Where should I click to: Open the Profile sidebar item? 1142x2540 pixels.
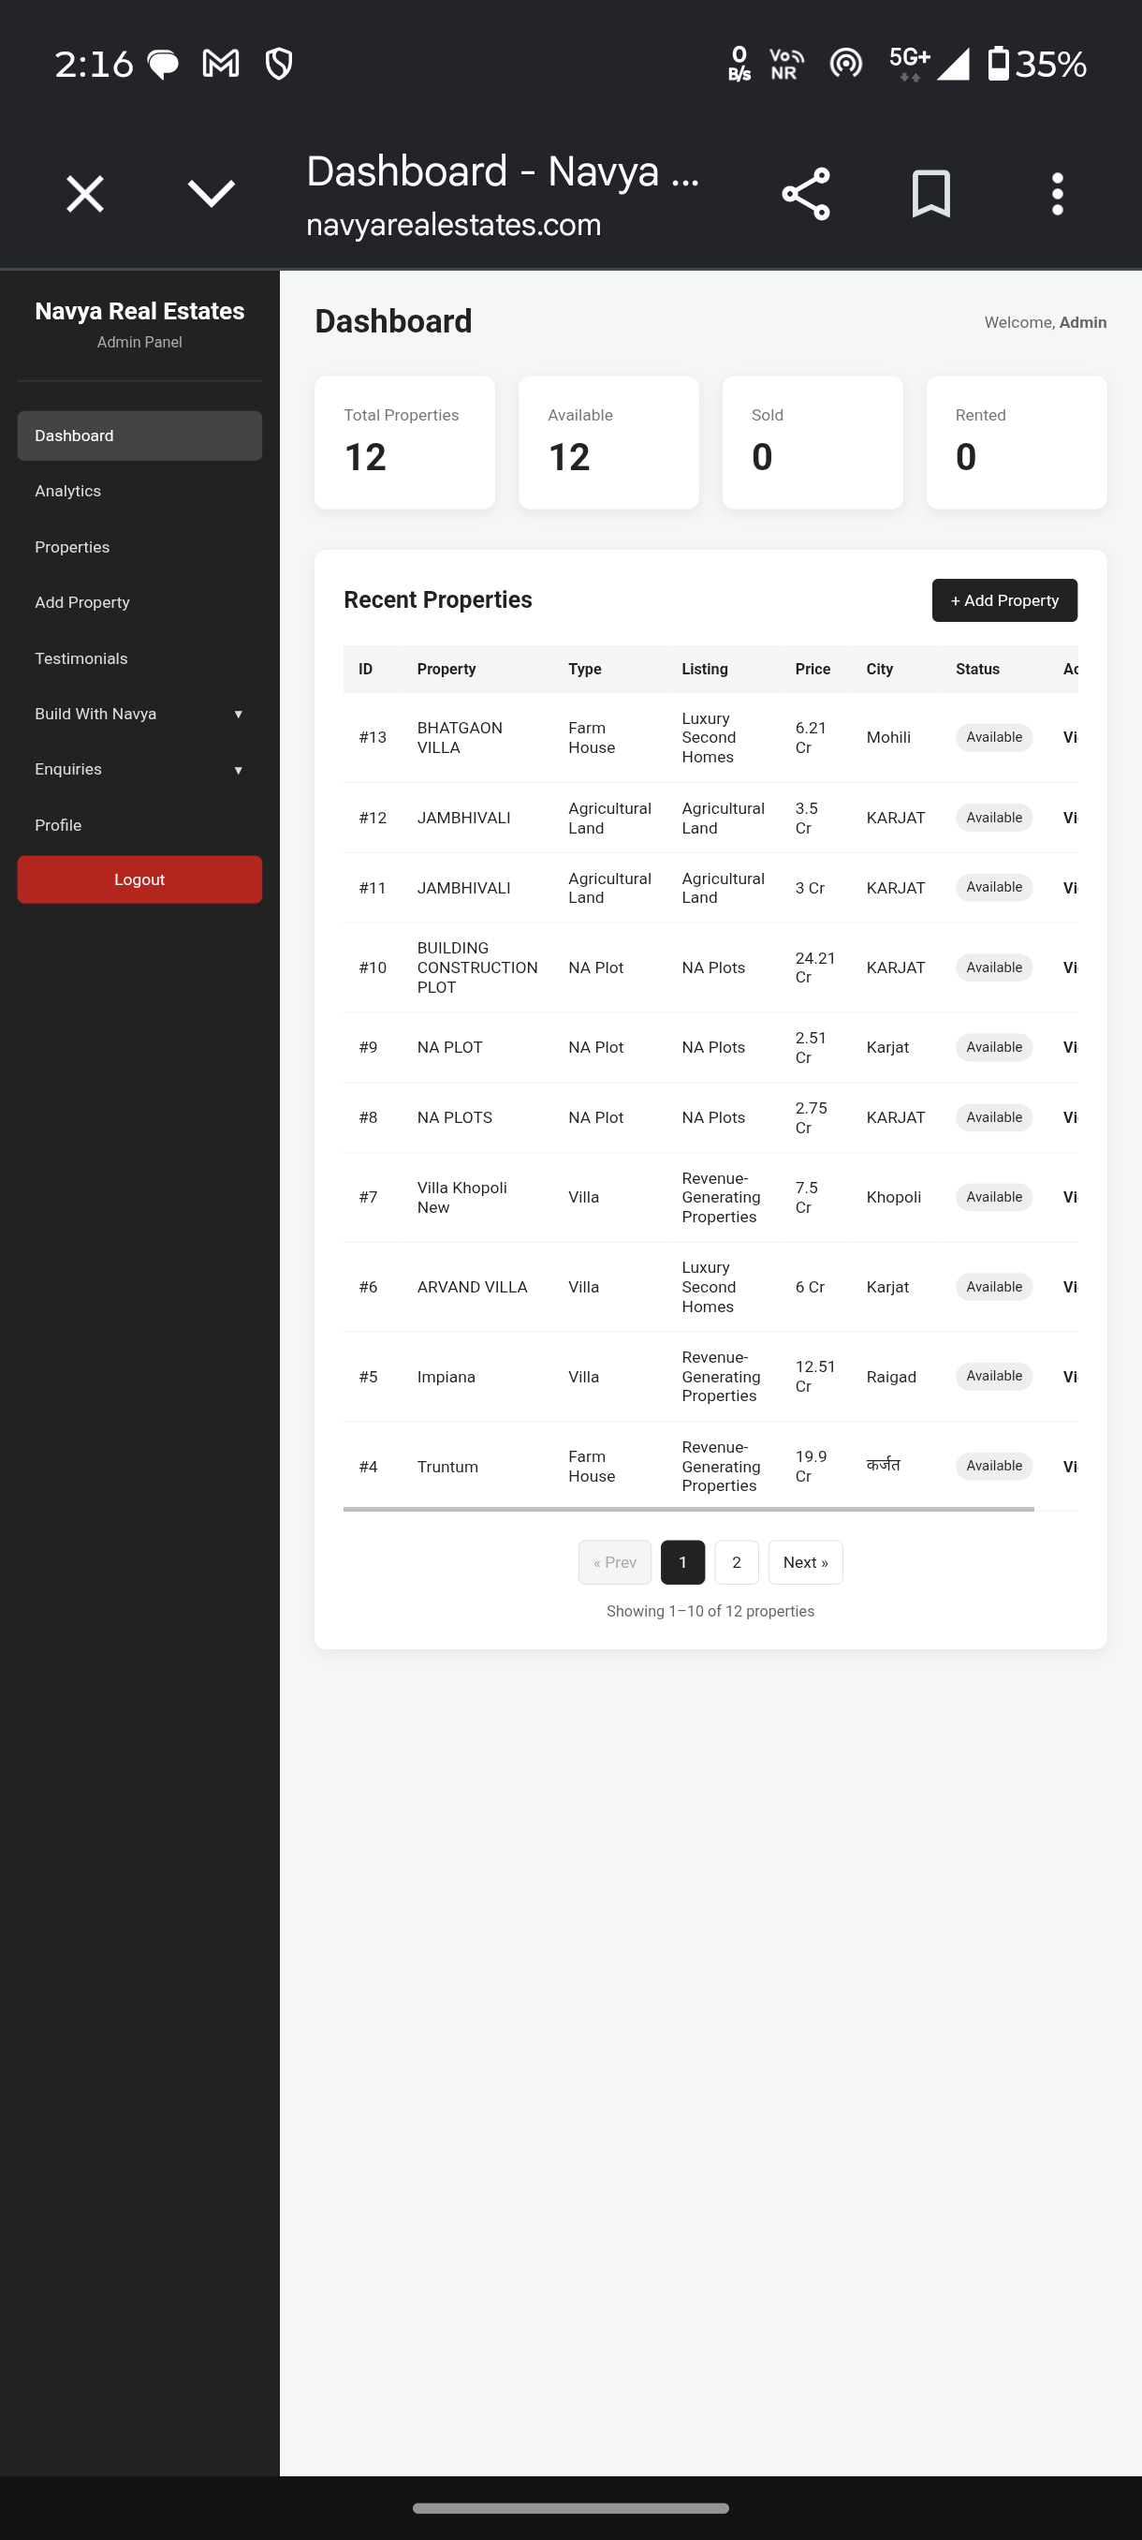[139, 825]
